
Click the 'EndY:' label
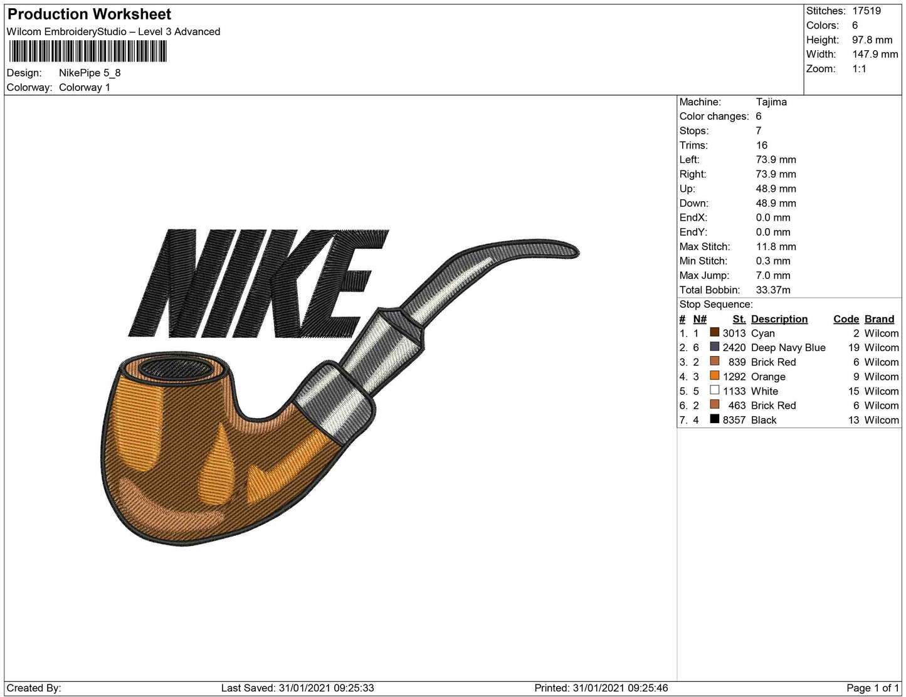click(x=693, y=231)
